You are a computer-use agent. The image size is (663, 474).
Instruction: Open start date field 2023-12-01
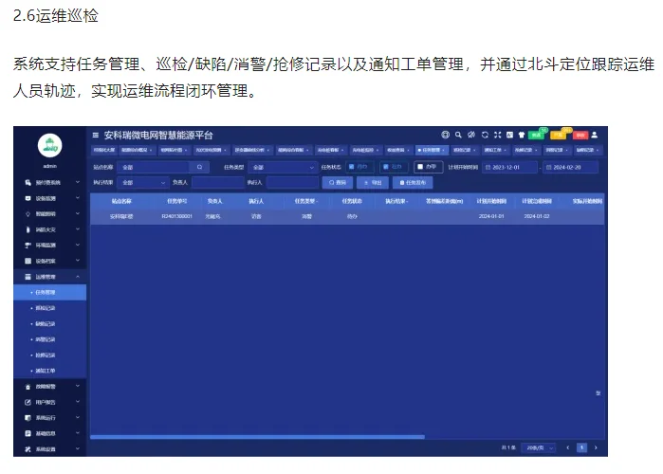510,167
